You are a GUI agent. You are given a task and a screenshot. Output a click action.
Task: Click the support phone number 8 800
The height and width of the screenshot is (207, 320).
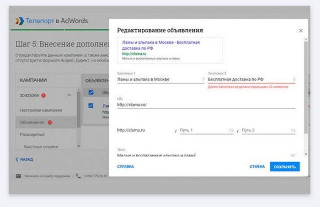(96, 176)
